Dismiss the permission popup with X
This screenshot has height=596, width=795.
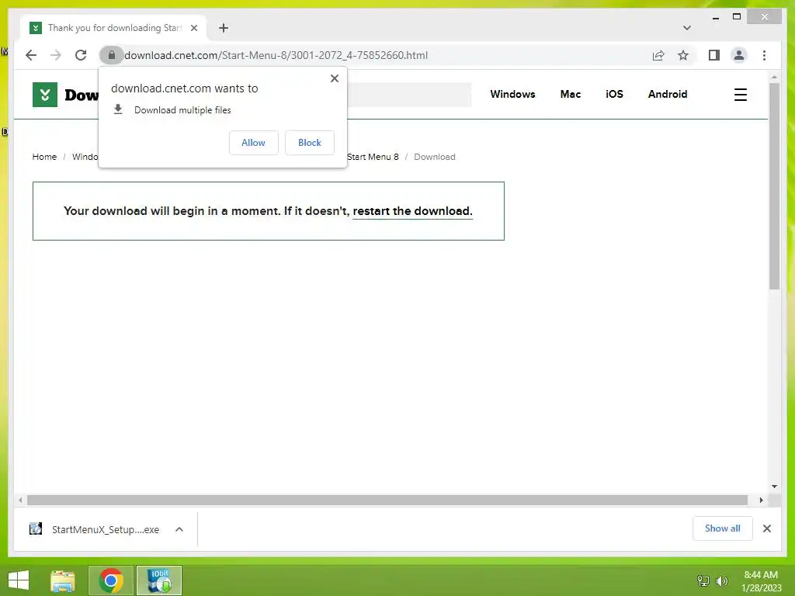pos(334,78)
